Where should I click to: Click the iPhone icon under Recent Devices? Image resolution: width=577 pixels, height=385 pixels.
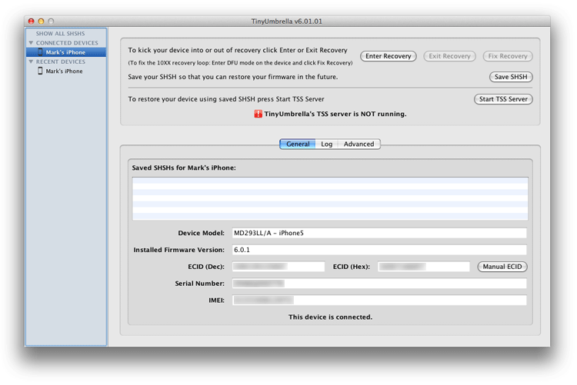[40, 71]
